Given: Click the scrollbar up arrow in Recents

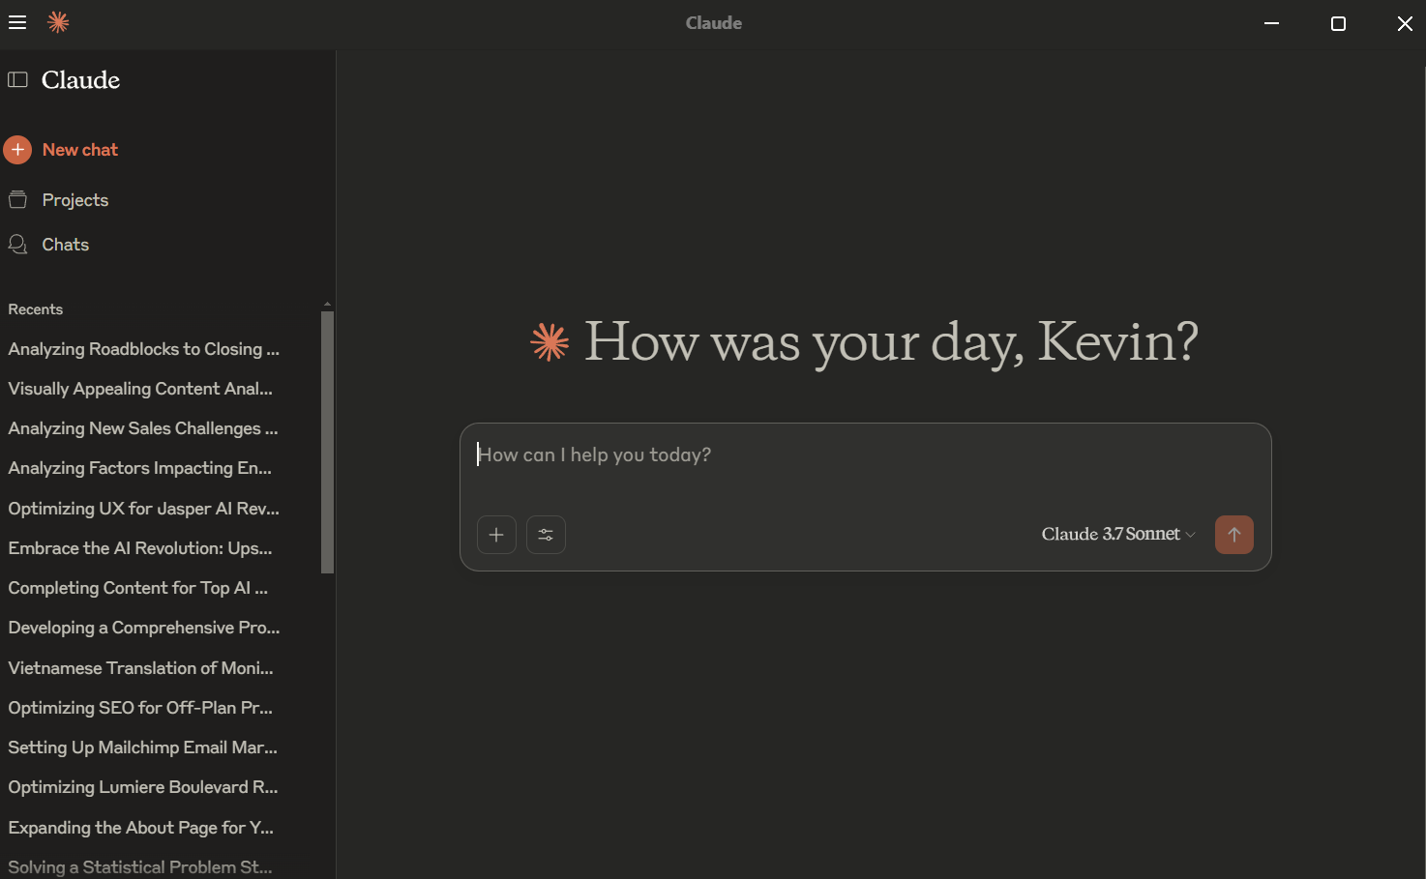Looking at the screenshot, I should tap(327, 305).
